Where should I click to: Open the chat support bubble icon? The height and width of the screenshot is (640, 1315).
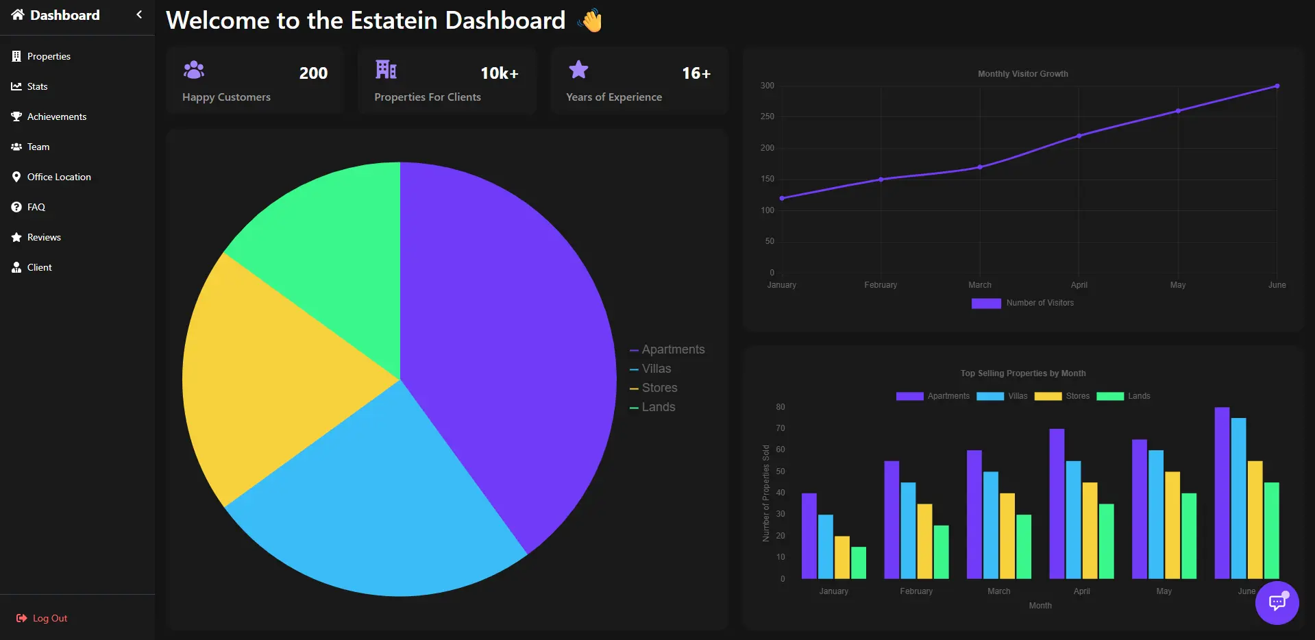coord(1277,602)
